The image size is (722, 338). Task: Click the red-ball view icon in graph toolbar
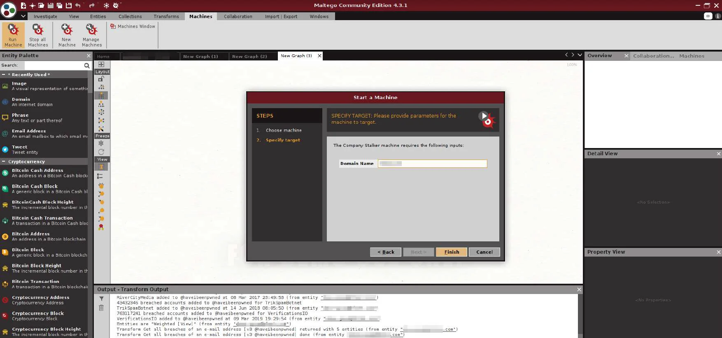point(101,227)
